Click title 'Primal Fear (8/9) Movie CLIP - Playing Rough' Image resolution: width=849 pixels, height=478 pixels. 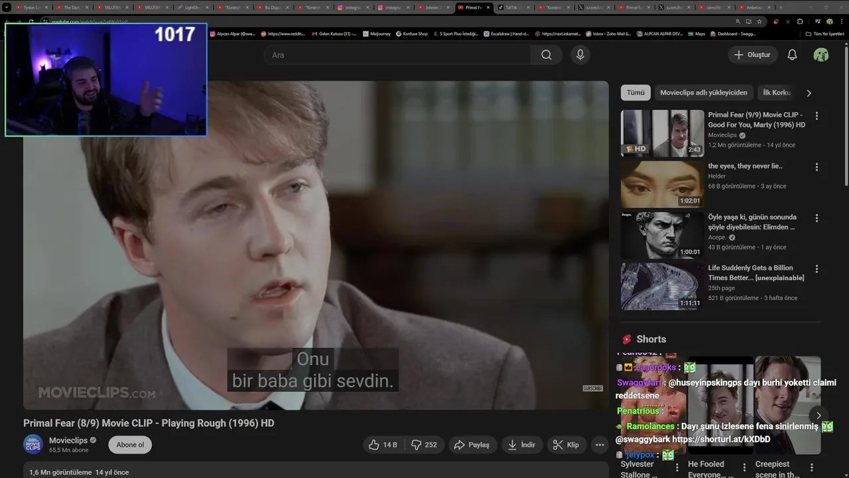point(149,423)
